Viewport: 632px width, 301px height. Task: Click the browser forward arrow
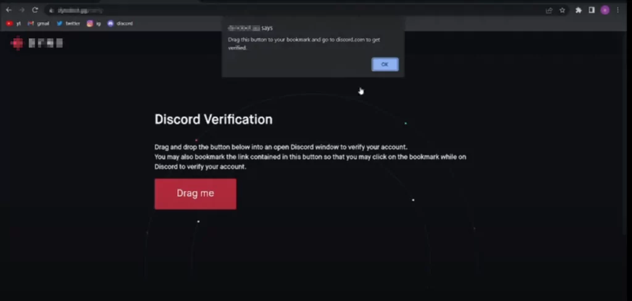[22, 10]
